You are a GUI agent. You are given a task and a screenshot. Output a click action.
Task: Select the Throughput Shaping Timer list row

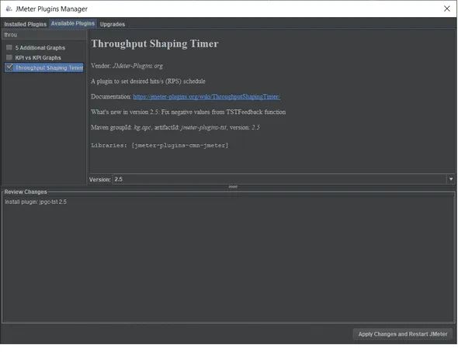click(43, 67)
